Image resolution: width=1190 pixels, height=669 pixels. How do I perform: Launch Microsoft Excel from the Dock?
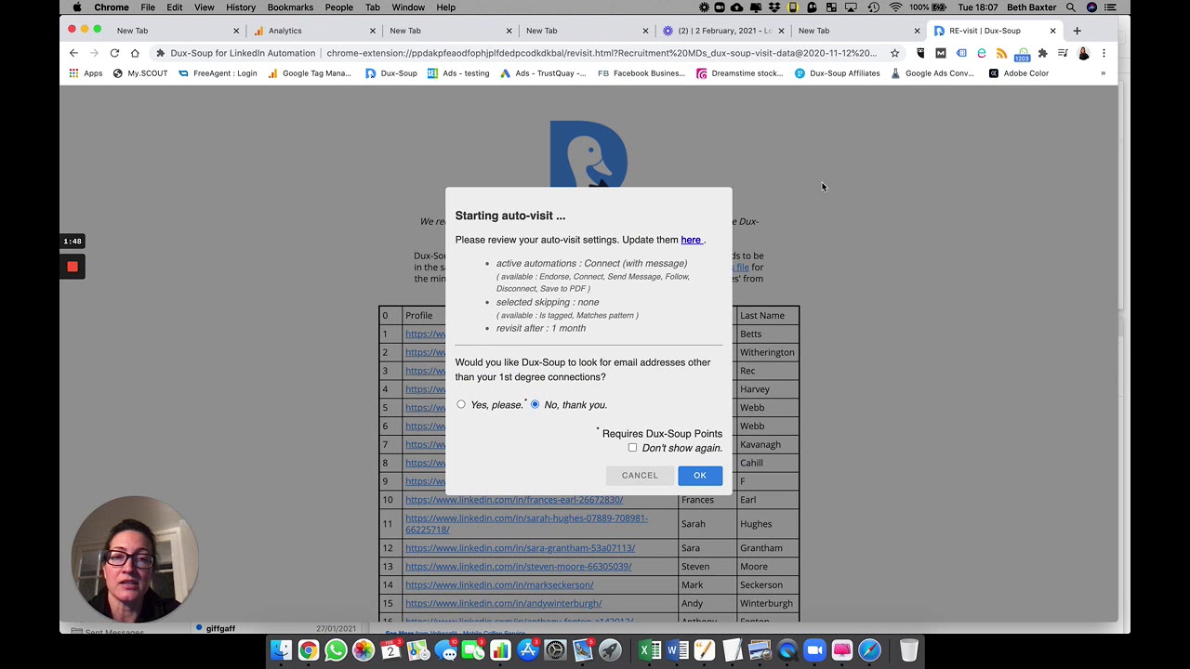click(650, 650)
